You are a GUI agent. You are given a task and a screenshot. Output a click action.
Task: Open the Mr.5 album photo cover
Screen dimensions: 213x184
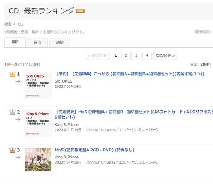(38, 160)
